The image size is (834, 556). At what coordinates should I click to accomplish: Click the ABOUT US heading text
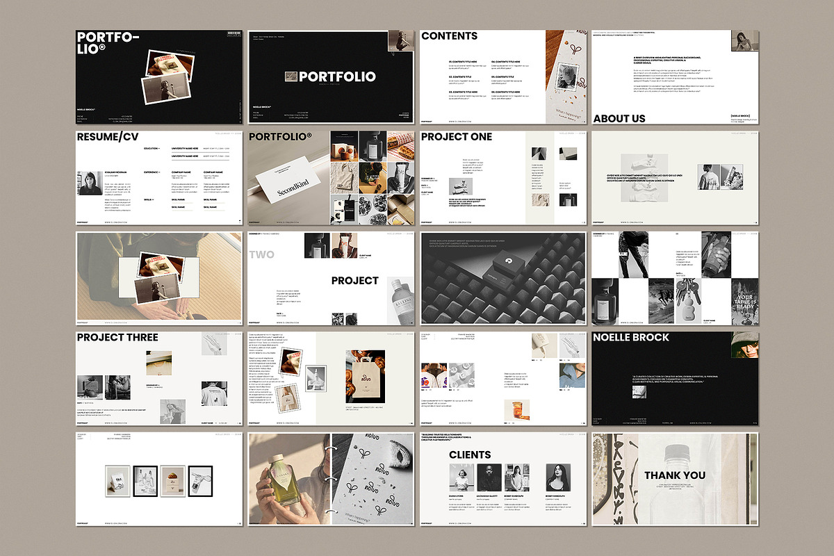(619, 118)
